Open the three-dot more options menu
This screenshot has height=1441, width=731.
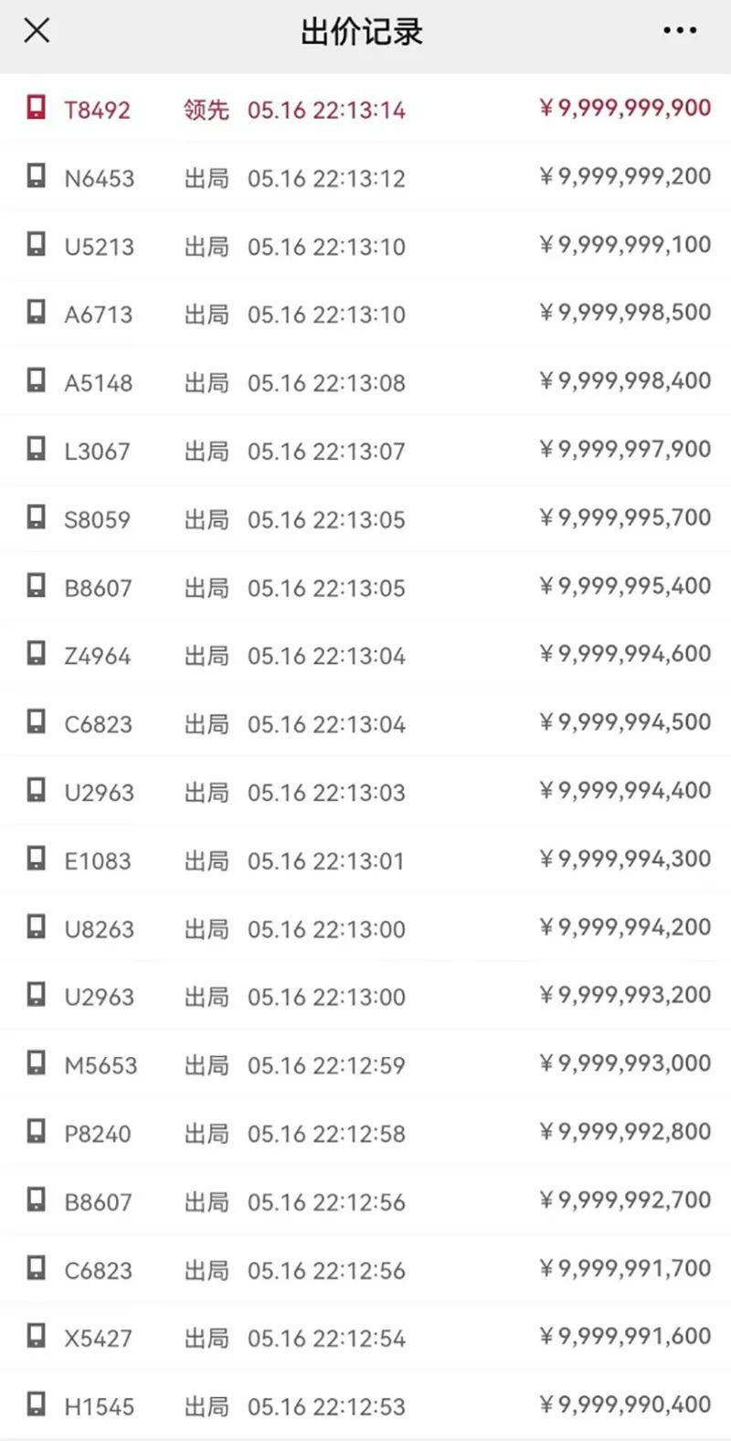pyautogui.click(x=680, y=31)
